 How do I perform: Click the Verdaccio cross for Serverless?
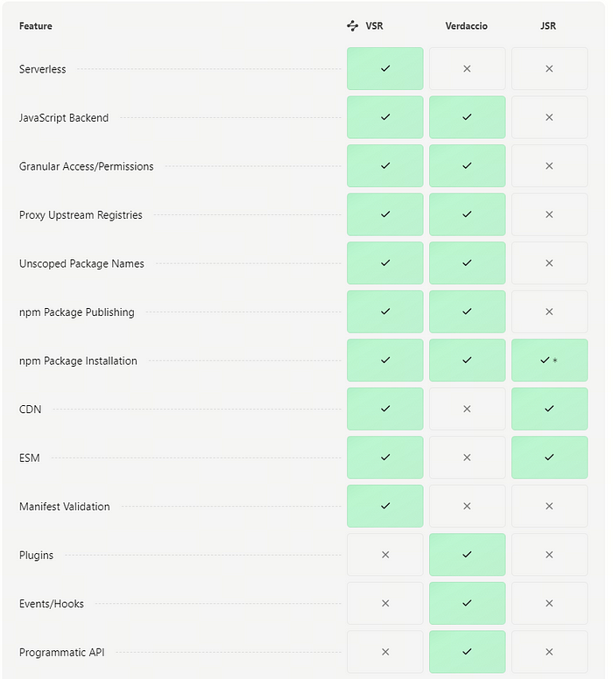coord(467,68)
